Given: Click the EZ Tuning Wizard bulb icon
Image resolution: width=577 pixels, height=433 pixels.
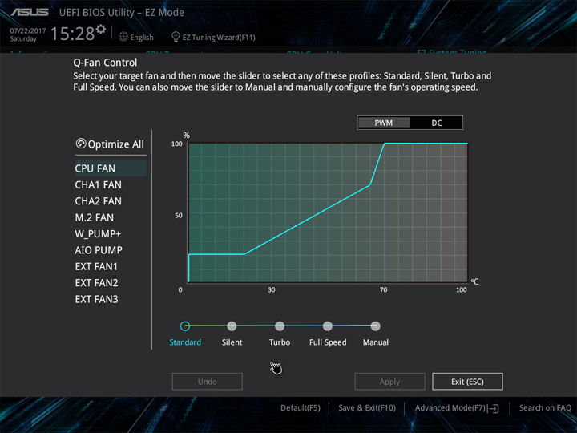Looking at the screenshot, I should [176, 37].
